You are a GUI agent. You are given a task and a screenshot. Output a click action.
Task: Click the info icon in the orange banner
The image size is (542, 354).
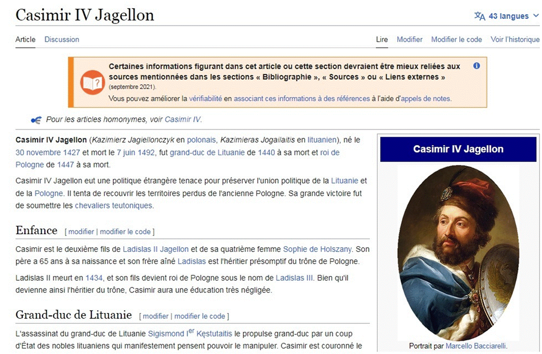tap(476, 66)
